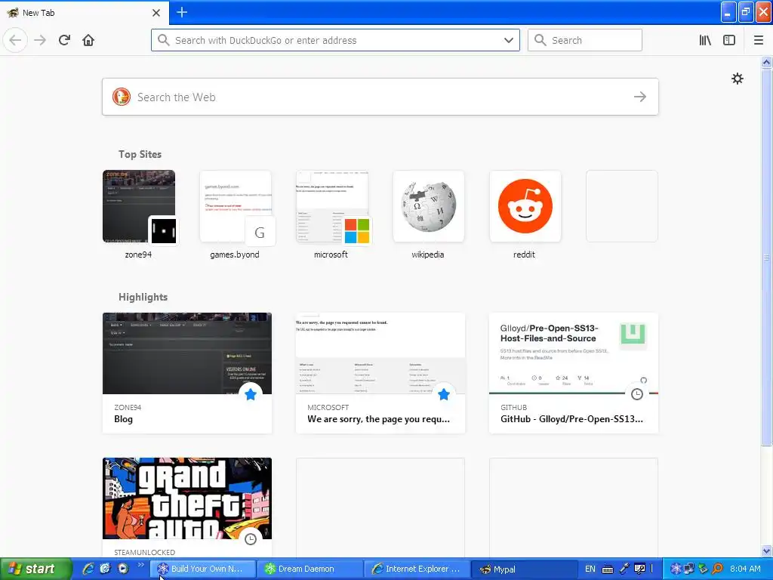
Task: Click the 8:04 AM system clock
Action: click(x=745, y=569)
